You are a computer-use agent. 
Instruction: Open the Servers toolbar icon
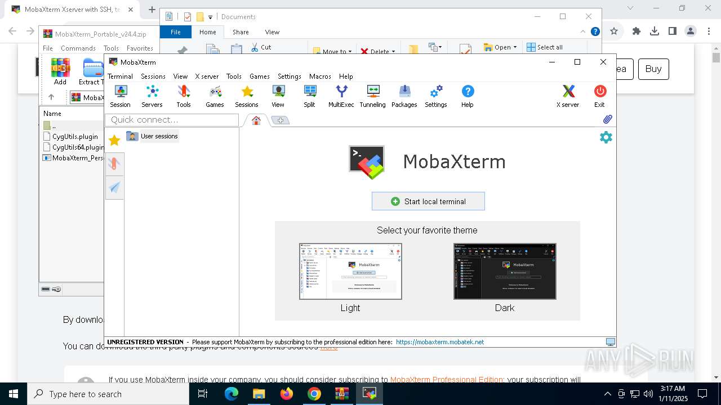click(x=152, y=96)
